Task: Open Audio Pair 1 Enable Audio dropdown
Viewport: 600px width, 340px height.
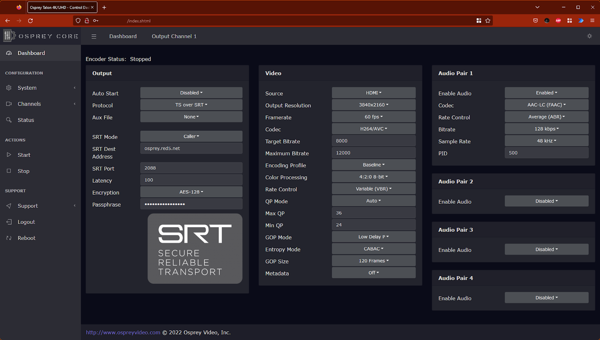Action: pyautogui.click(x=546, y=93)
